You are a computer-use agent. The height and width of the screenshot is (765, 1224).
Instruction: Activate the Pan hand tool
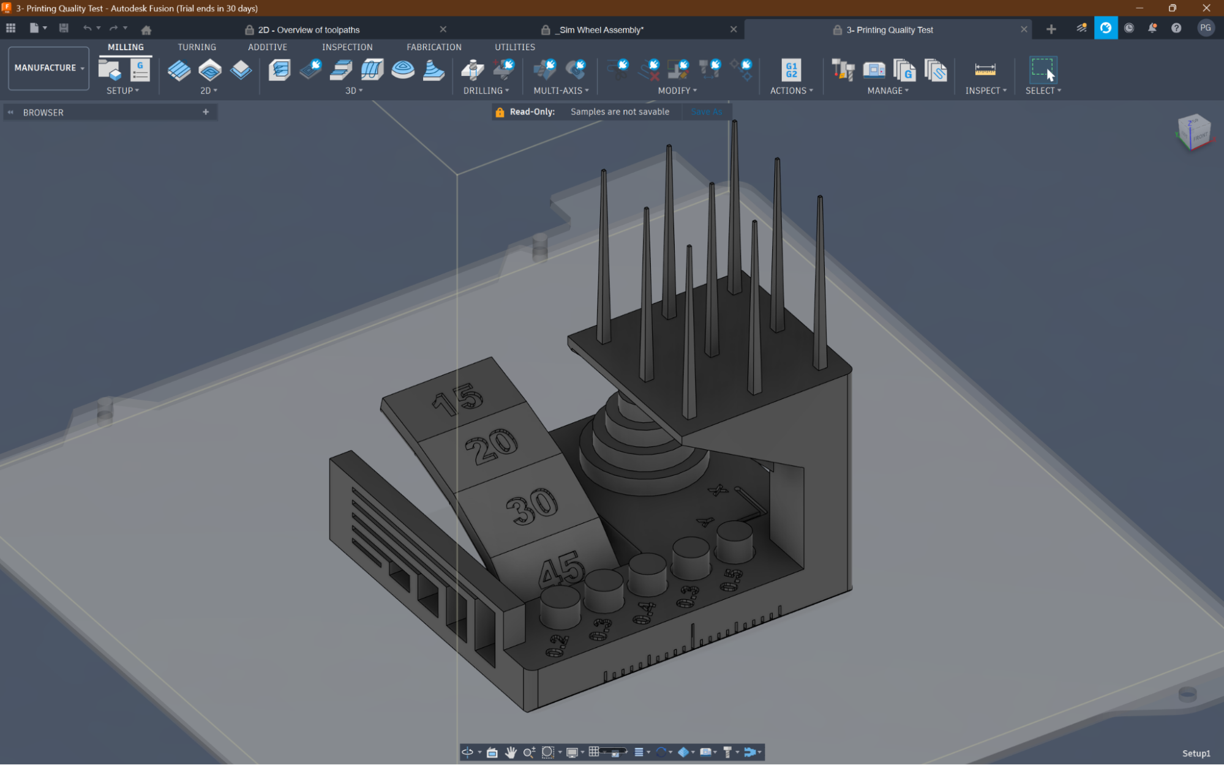coord(510,752)
